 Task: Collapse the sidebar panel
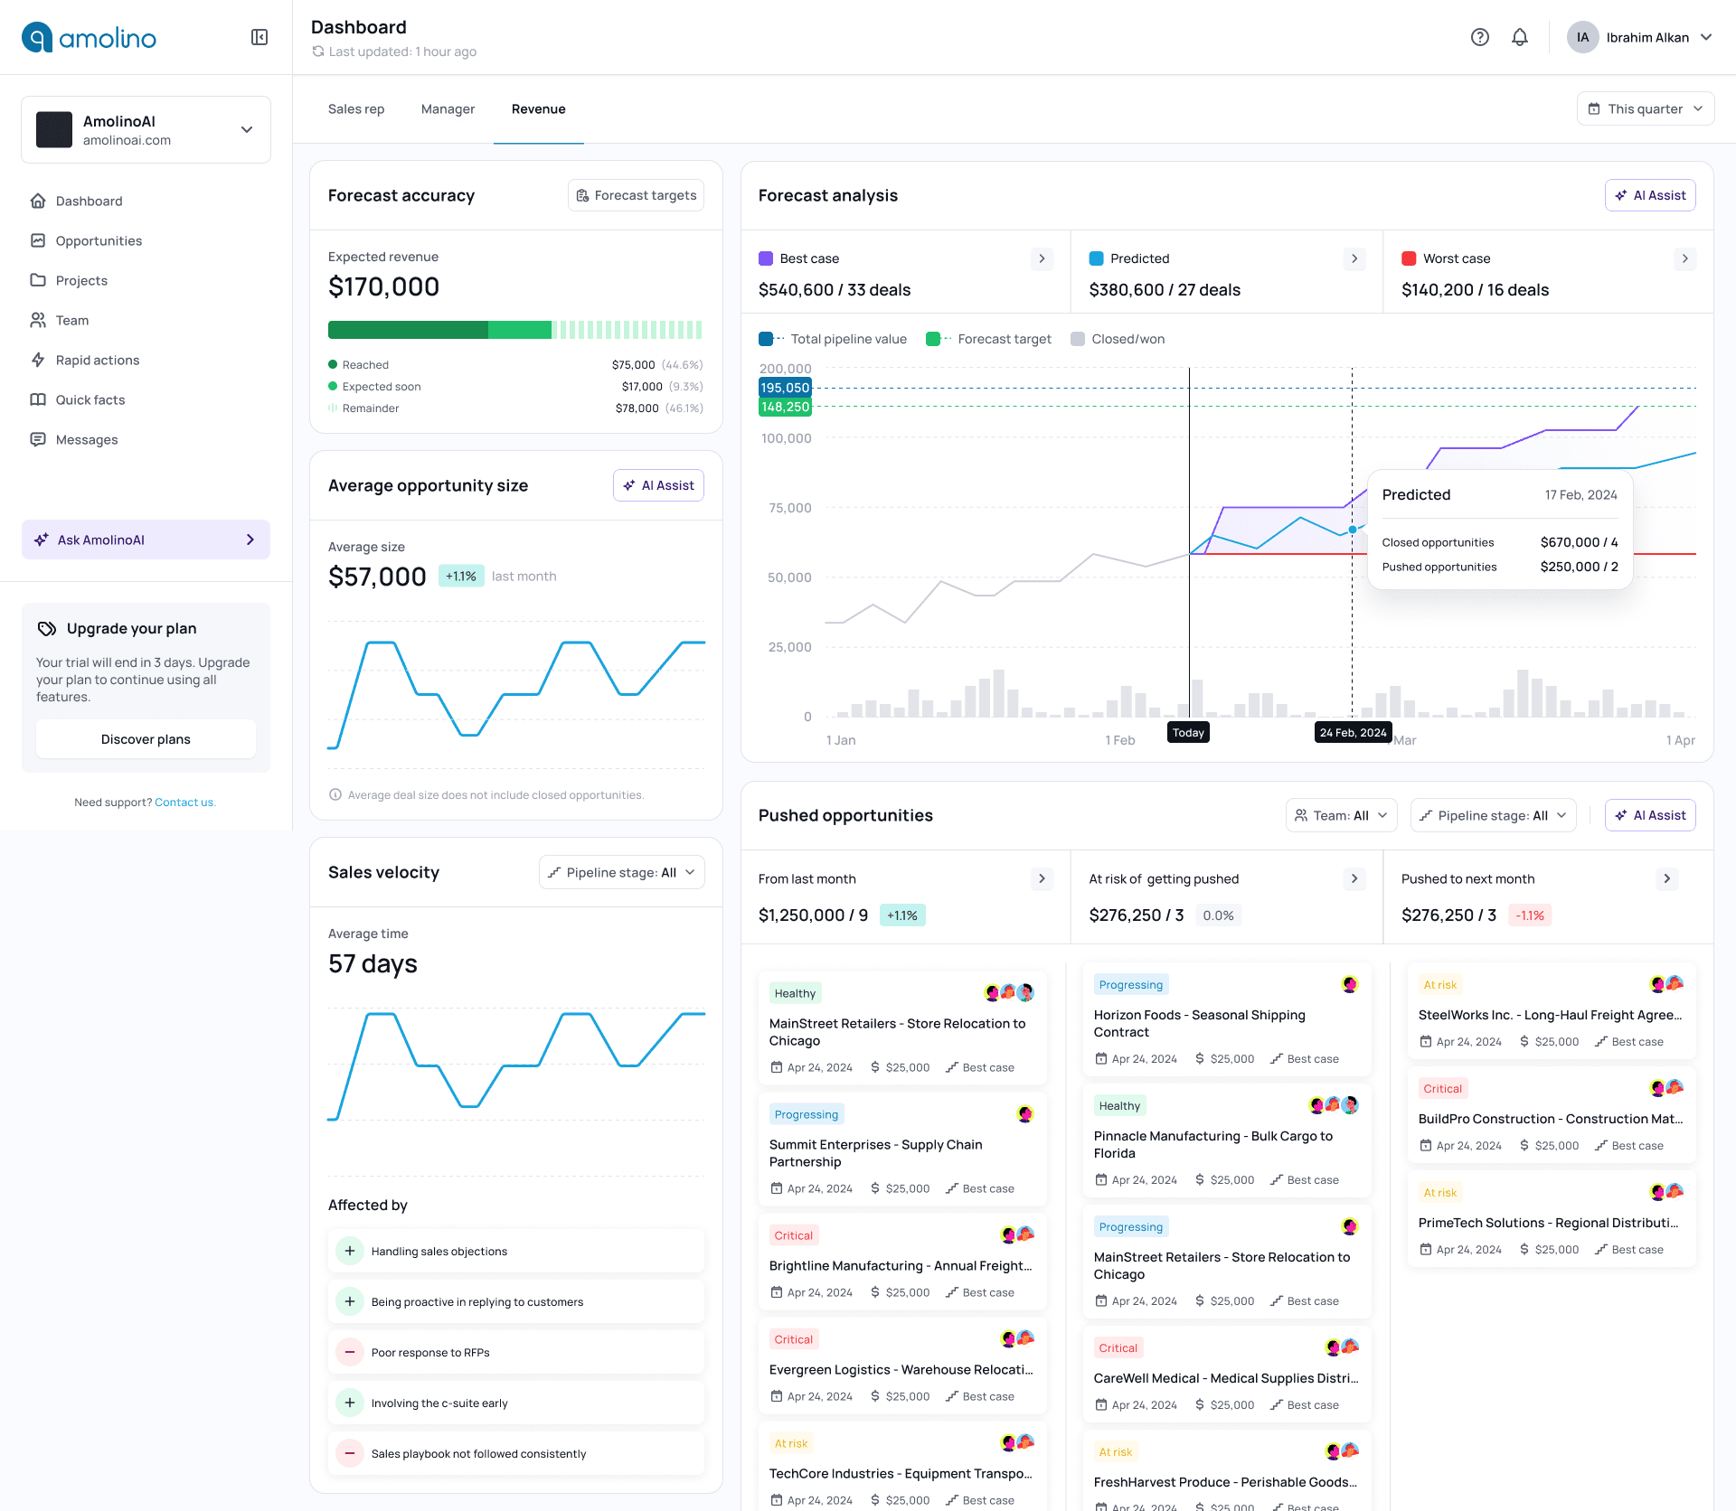point(259,37)
